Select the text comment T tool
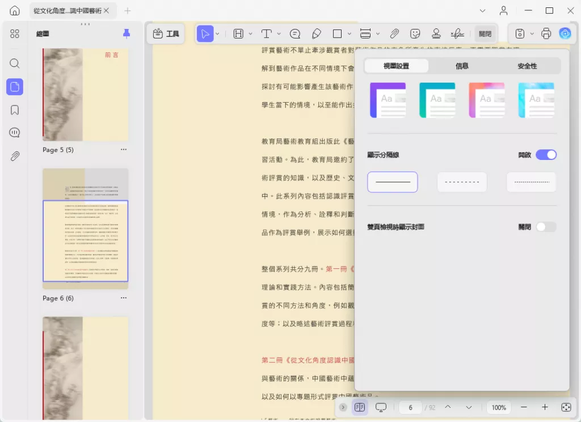Screen dimensions: 581x422 pyautogui.click(x=267, y=34)
